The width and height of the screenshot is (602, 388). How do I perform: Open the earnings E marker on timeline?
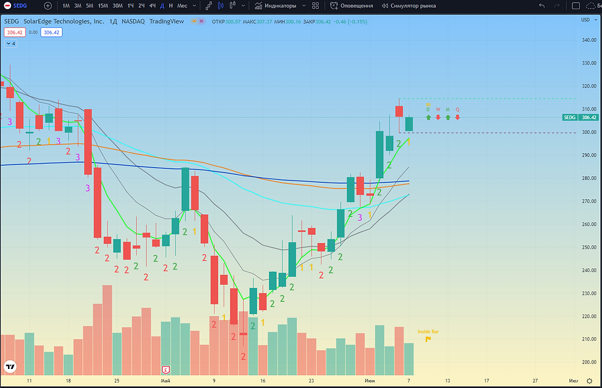click(x=165, y=370)
